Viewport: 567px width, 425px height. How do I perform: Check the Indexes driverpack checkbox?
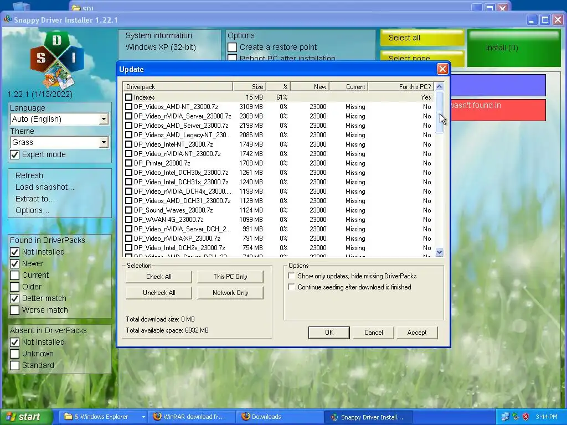pos(128,97)
